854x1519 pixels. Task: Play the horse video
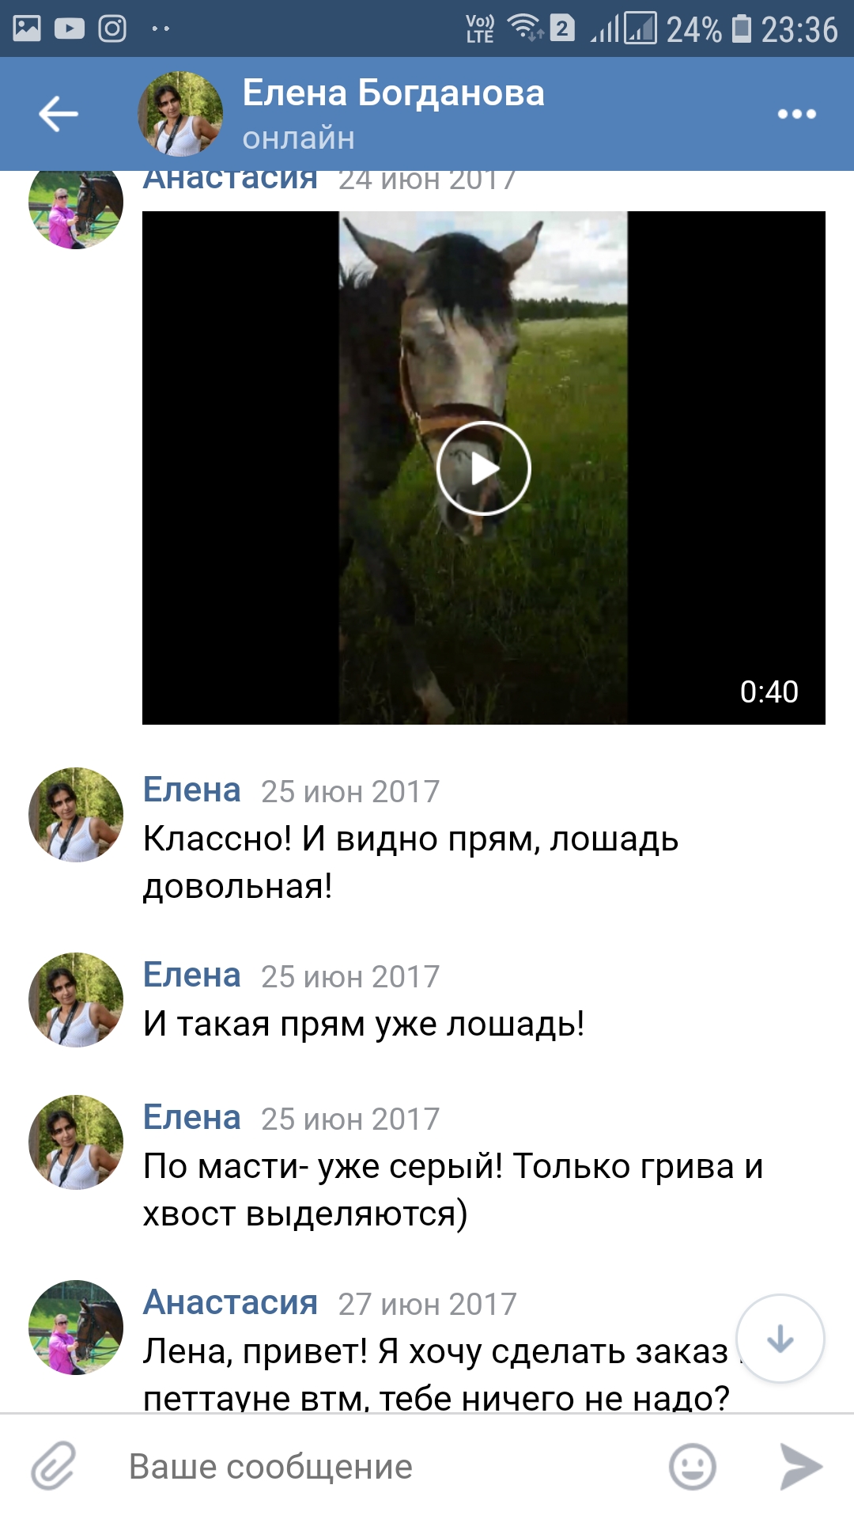tap(483, 468)
